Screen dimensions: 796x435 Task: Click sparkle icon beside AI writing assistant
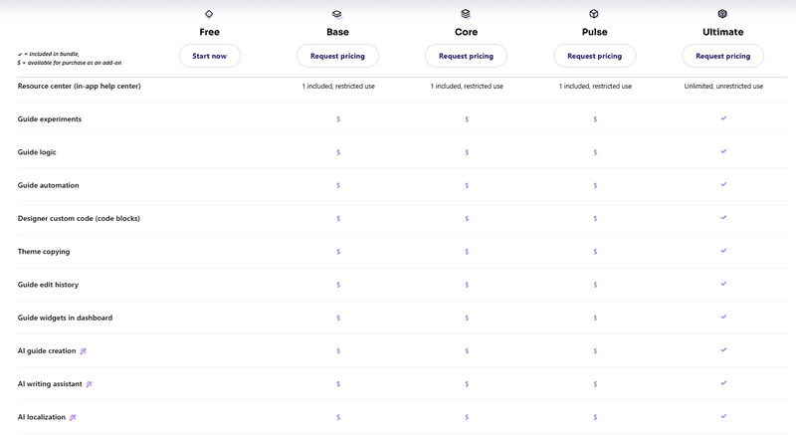click(89, 384)
